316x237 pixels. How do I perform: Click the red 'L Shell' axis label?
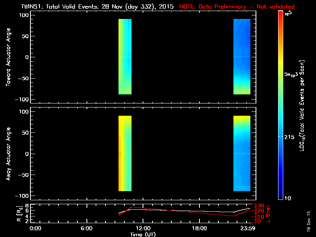pos(268,213)
